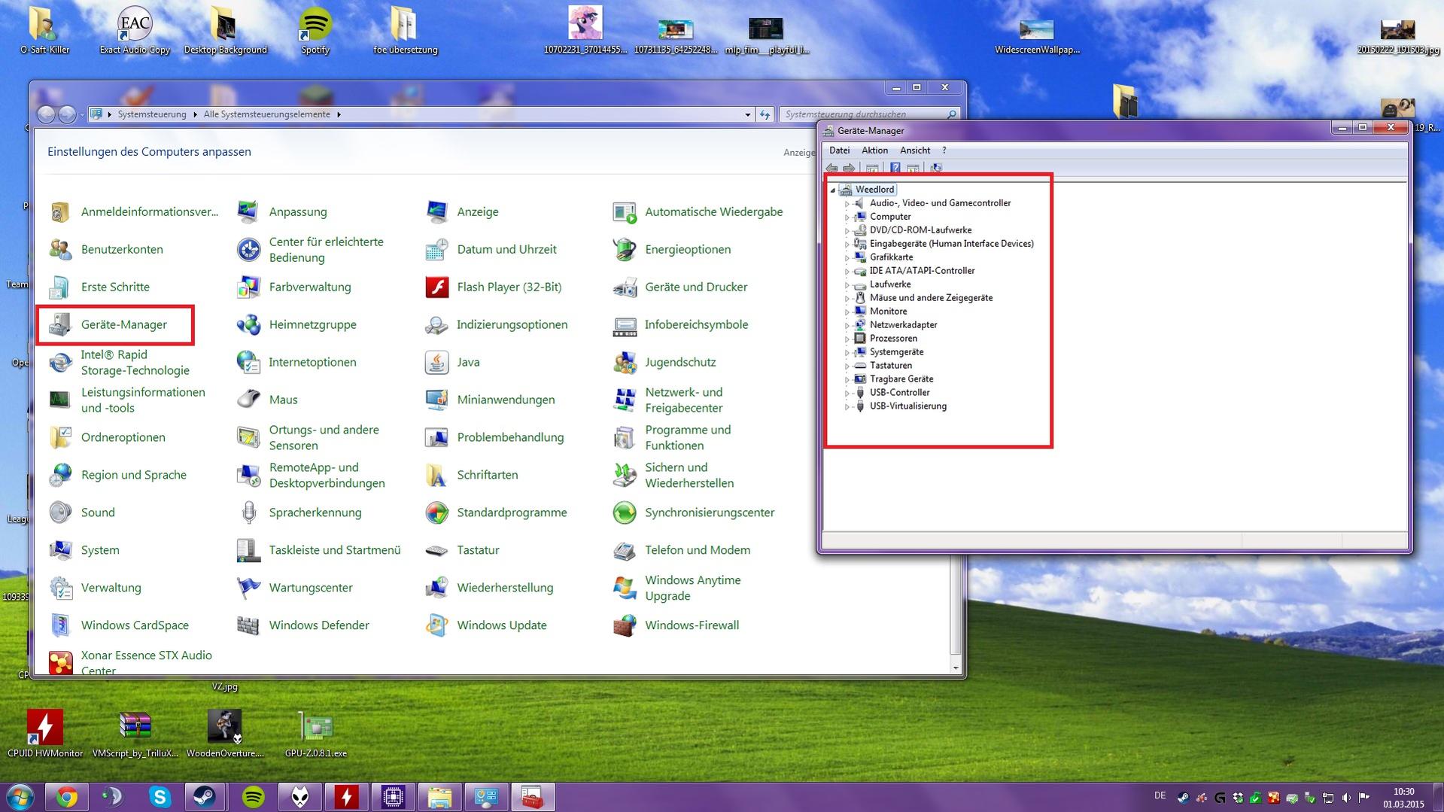
Task: Open Programme und Funktionen
Action: pos(688,437)
